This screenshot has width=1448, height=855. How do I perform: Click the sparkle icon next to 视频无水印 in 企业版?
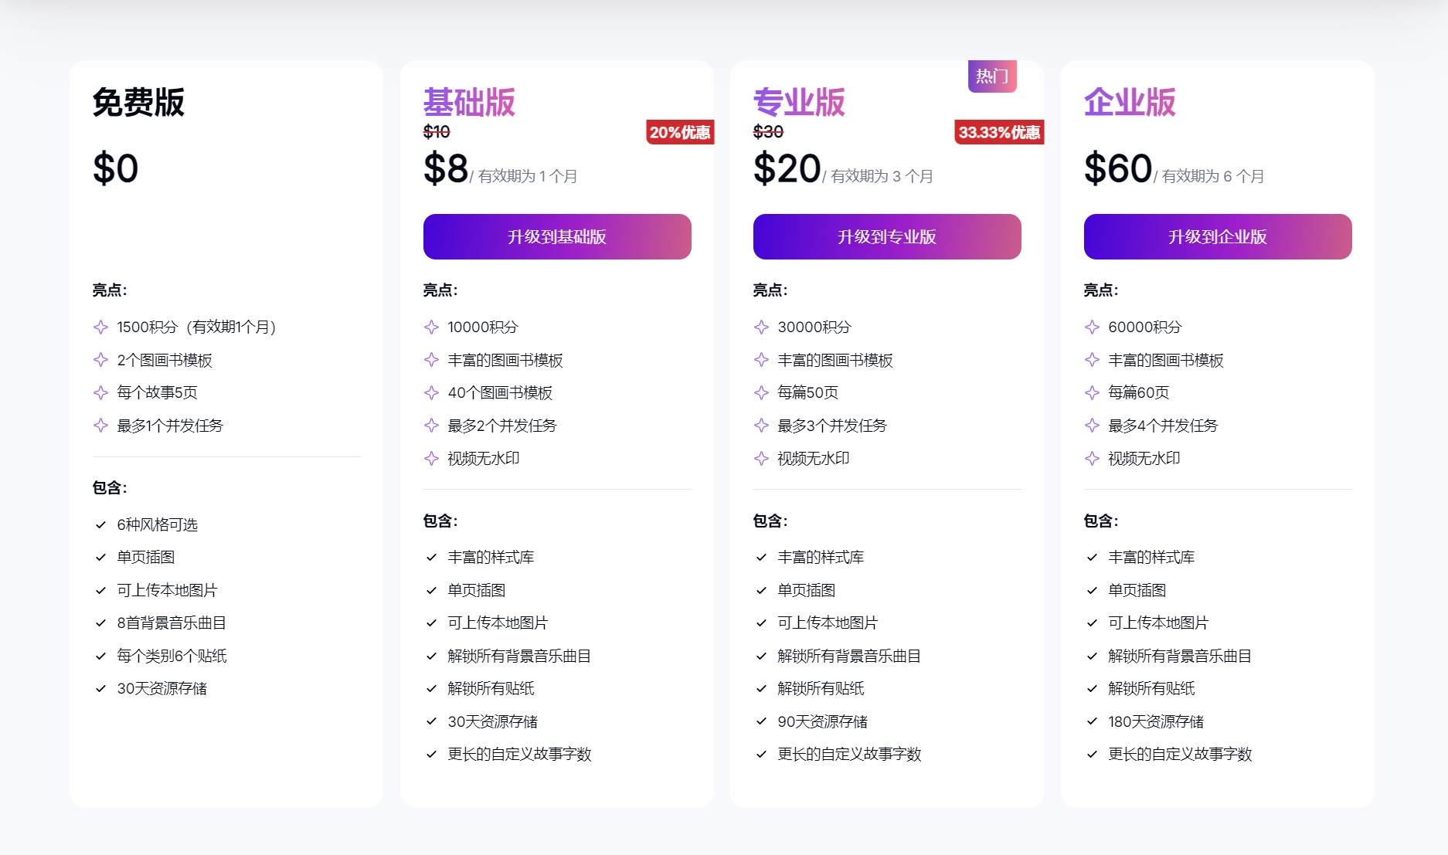pyautogui.click(x=1091, y=458)
